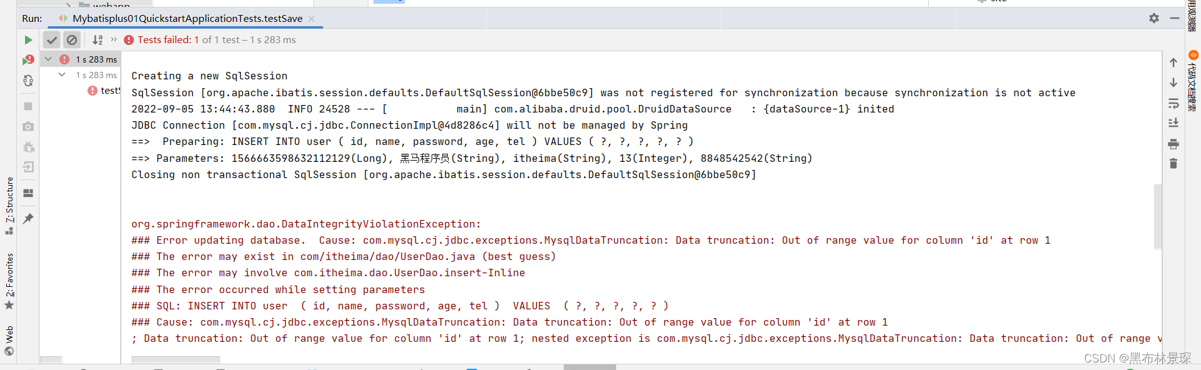Toggle show ignored tests
Viewport: 1201px width, 370px height.
[x=73, y=40]
